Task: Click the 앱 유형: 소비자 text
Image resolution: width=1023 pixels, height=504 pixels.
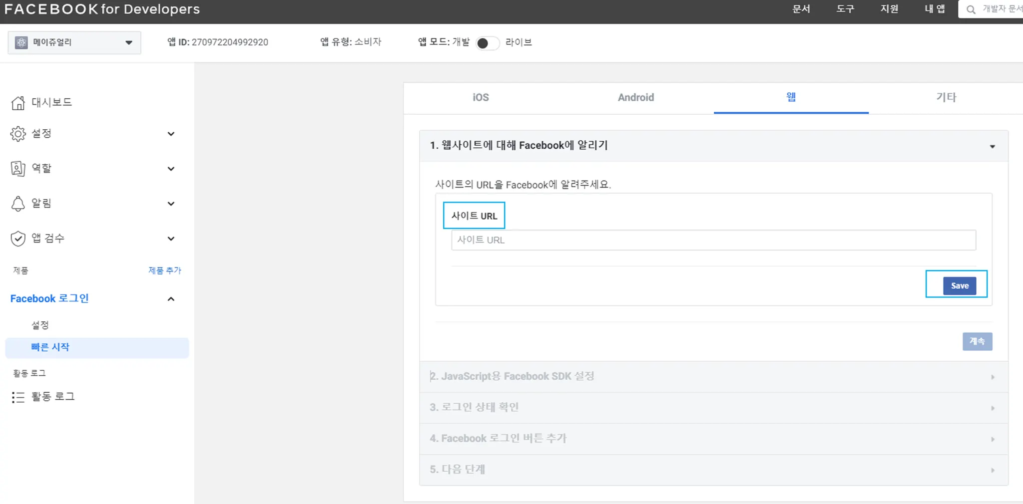Action: (351, 42)
